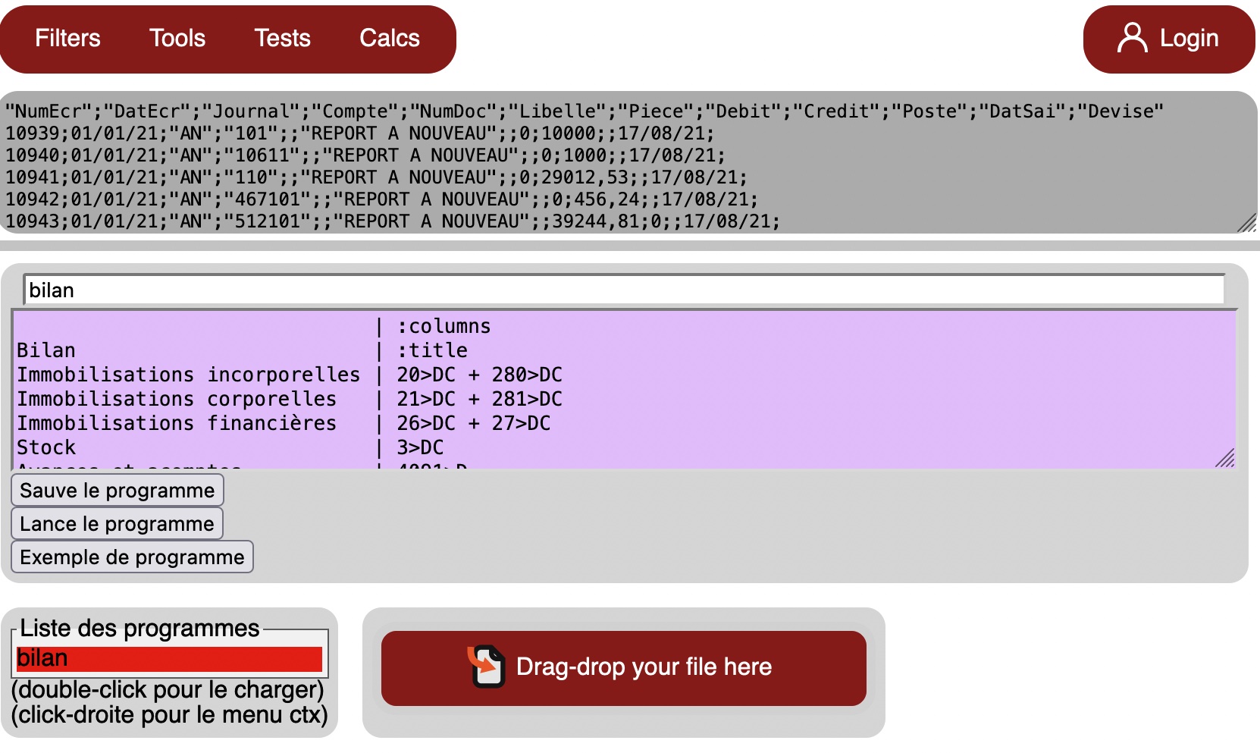
Task: Save the program with Sauve le programme
Action: [118, 491]
